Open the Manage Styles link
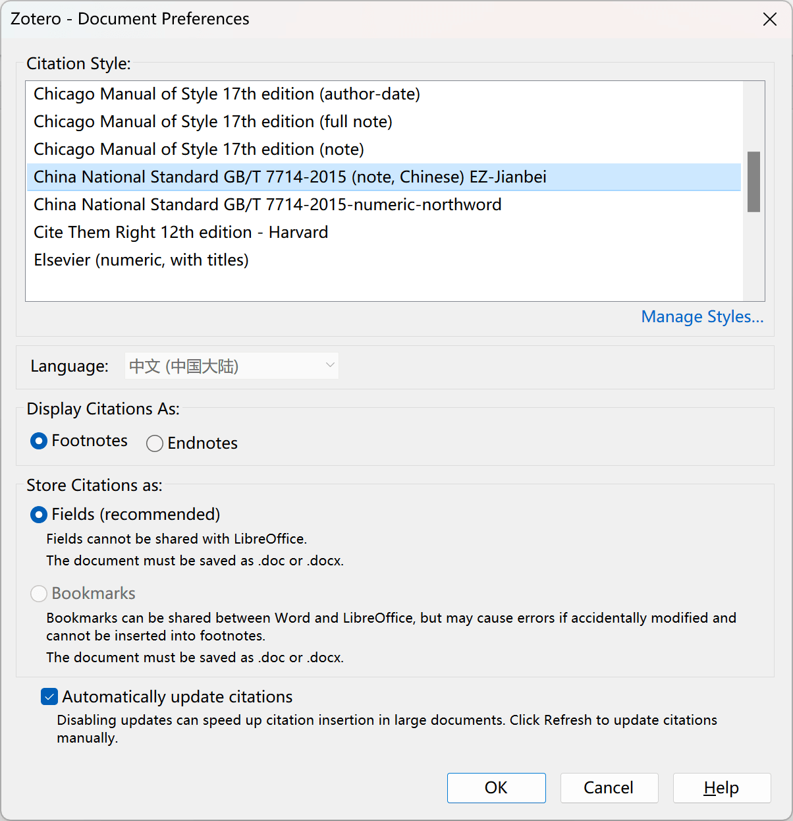Screen dimensions: 793x821 pyautogui.click(x=702, y=317)
